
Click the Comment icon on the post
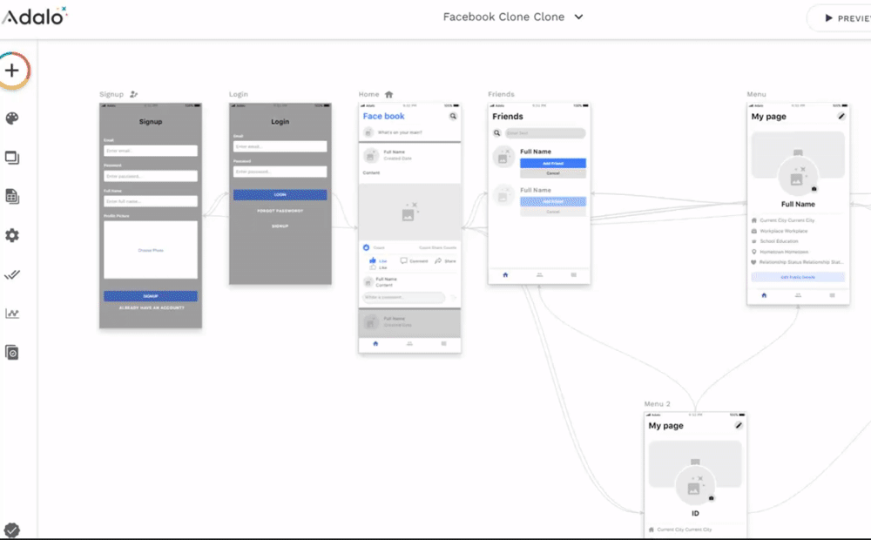point(404,260)
